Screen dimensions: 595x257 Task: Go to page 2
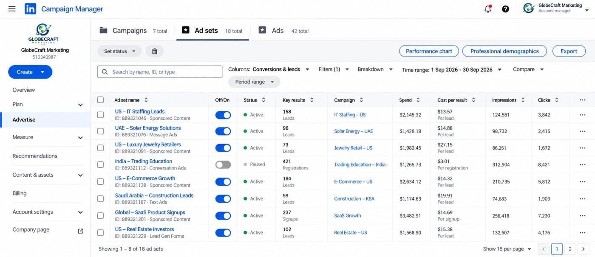(x=570, y=249)
